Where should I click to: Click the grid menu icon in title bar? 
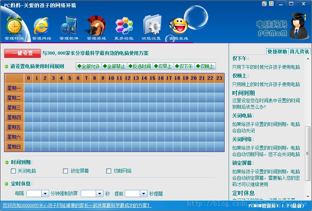coord(271,4)
